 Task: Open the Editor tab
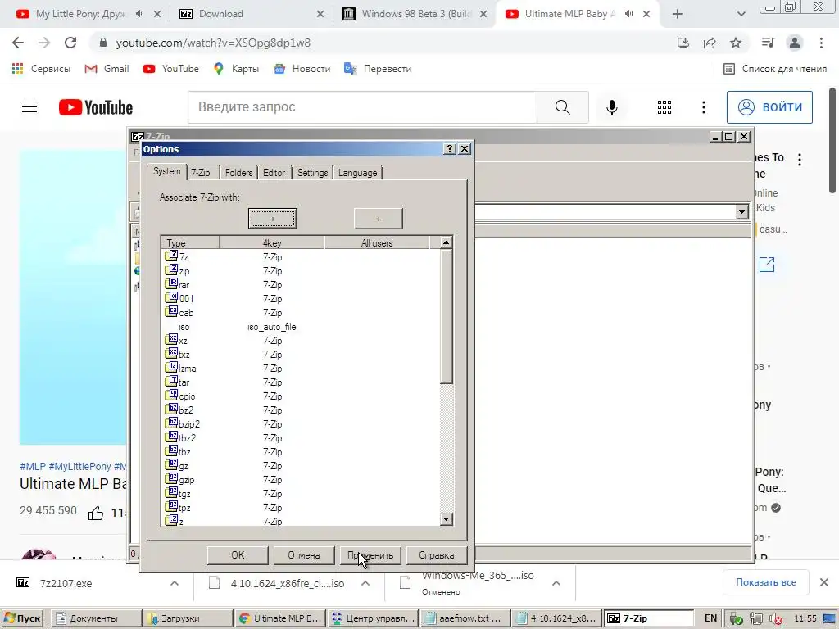tap(274, 173)
